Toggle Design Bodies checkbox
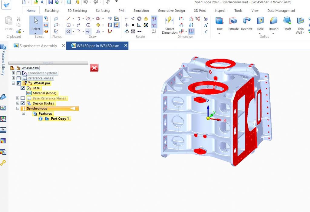 (23, 103)
